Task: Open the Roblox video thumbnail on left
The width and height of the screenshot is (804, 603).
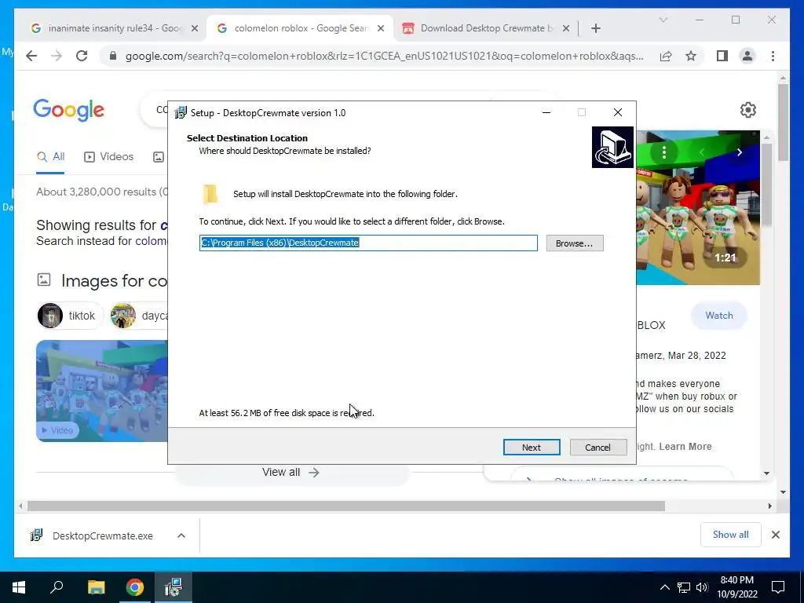Action: (101, 391)
